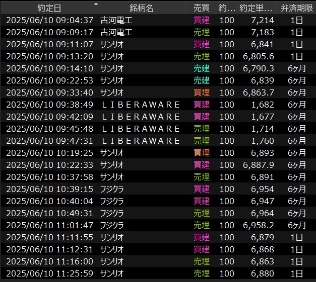Image resolution: width=316 pixels, height=282 pixels.
Task: Sort by the 約定単… price column header
Action: (256, 8)
